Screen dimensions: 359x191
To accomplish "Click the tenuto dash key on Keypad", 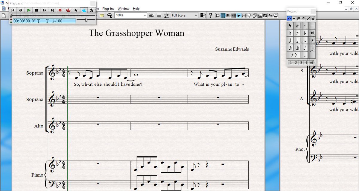I will pos(312,26).
